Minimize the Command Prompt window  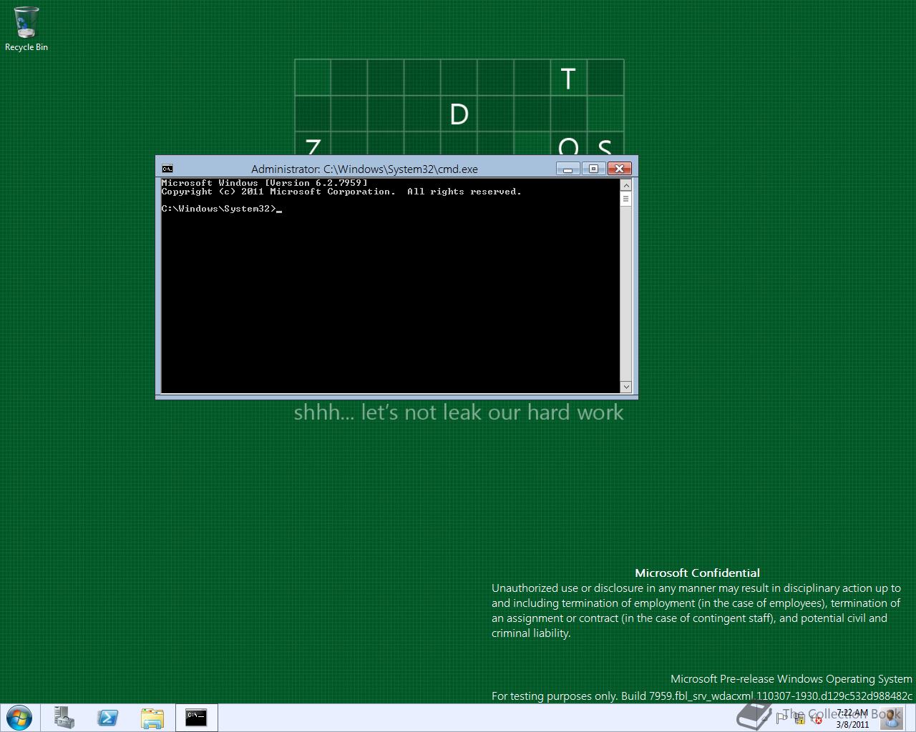click(568, 169)
